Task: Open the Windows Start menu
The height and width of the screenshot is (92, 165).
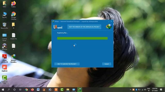Action: click(3, 90)
